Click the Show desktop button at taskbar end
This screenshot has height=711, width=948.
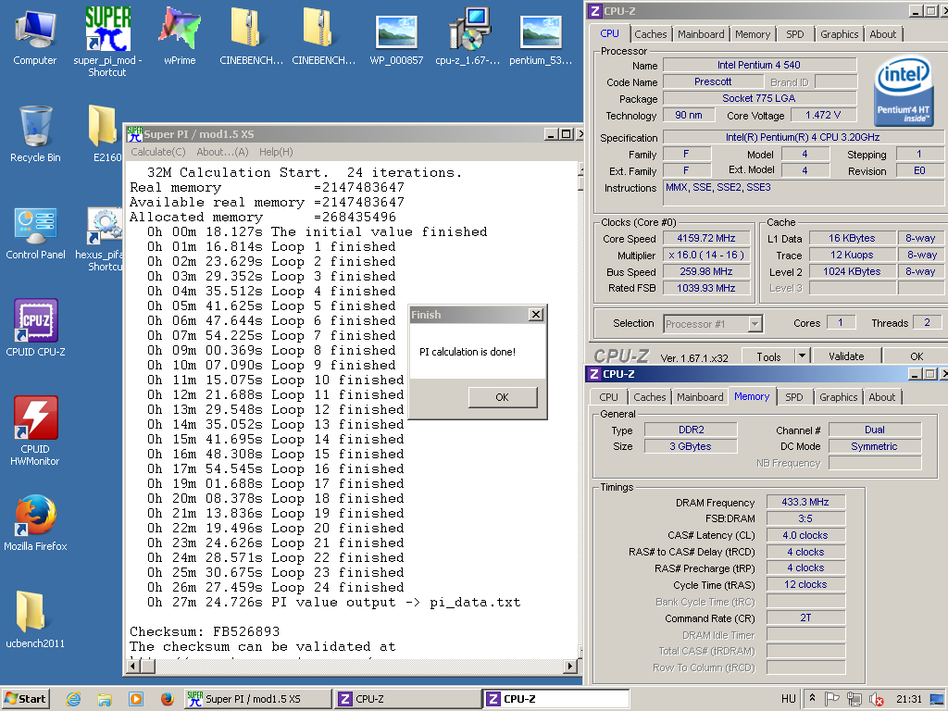point(938,699)
